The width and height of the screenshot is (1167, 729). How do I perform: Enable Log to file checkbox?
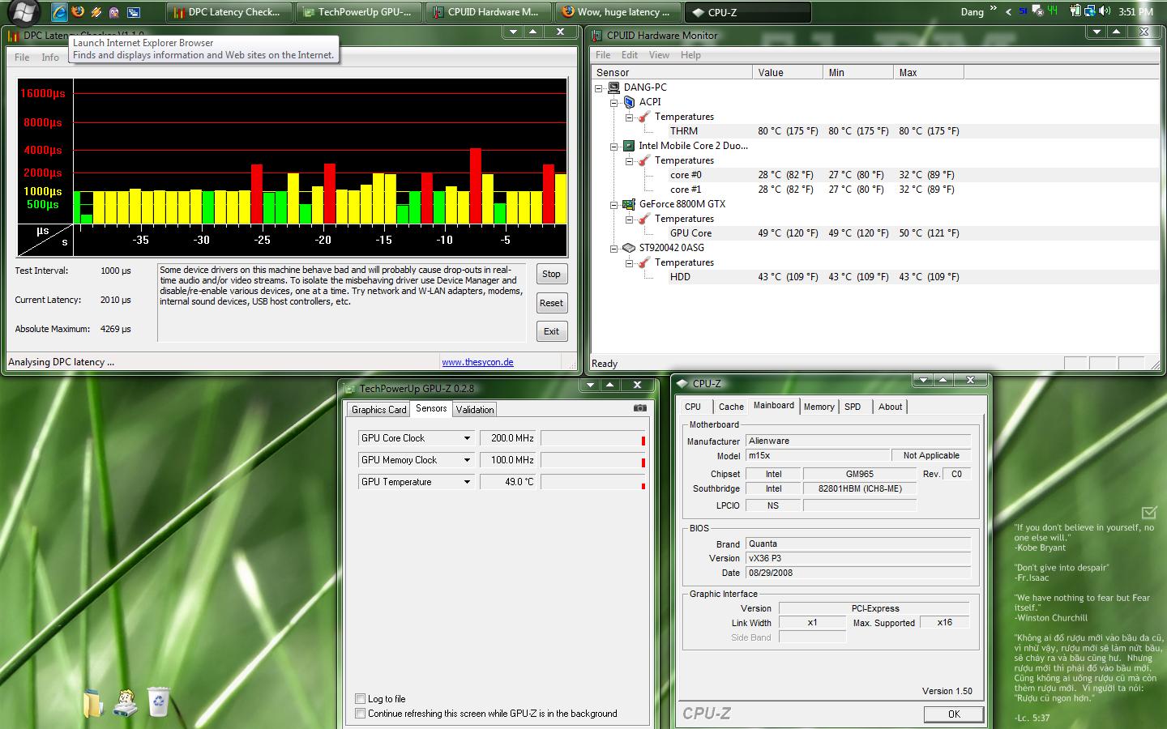[x=360, y=698]
